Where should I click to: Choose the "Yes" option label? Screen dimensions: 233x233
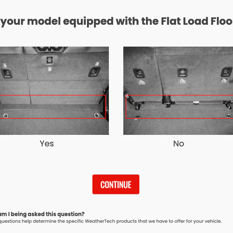(47, 144)
